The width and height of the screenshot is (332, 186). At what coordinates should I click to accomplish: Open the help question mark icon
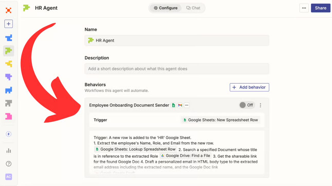coord(8,164)
